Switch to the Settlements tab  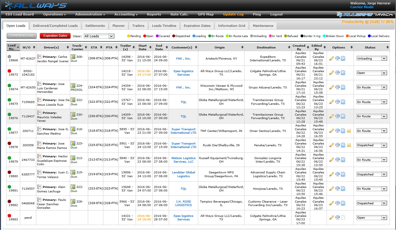(95, 26)
